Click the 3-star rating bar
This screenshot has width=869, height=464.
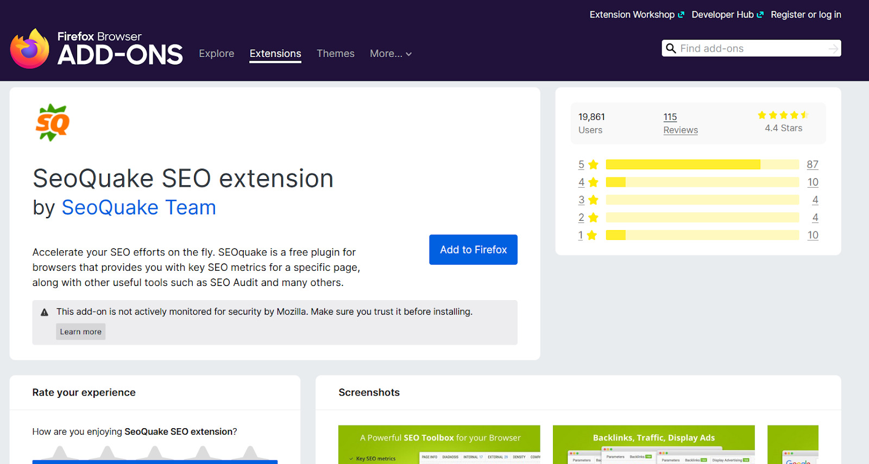(x=702, y=200)
